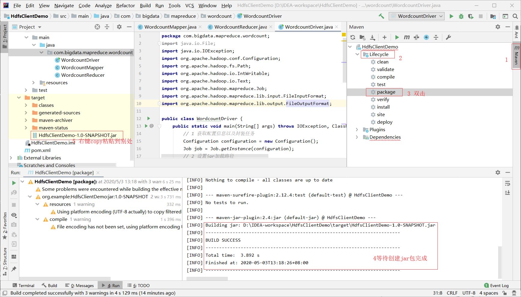Switch to the WordcountMapper.java editor tab
The height and width of the screenshot is (297, 521).
pos(169,27)
